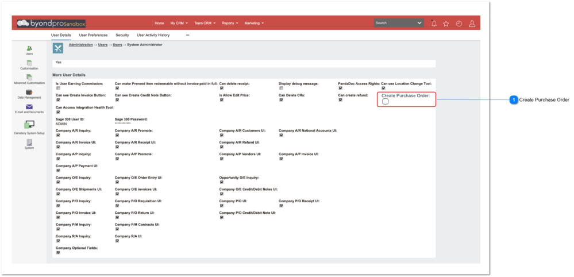574x277 pixels.
Task: Toggle Company A/P Payment UI checkbox
Action: (58, 171)
